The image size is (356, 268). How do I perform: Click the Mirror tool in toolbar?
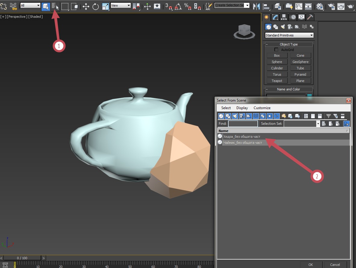point(256,6)
